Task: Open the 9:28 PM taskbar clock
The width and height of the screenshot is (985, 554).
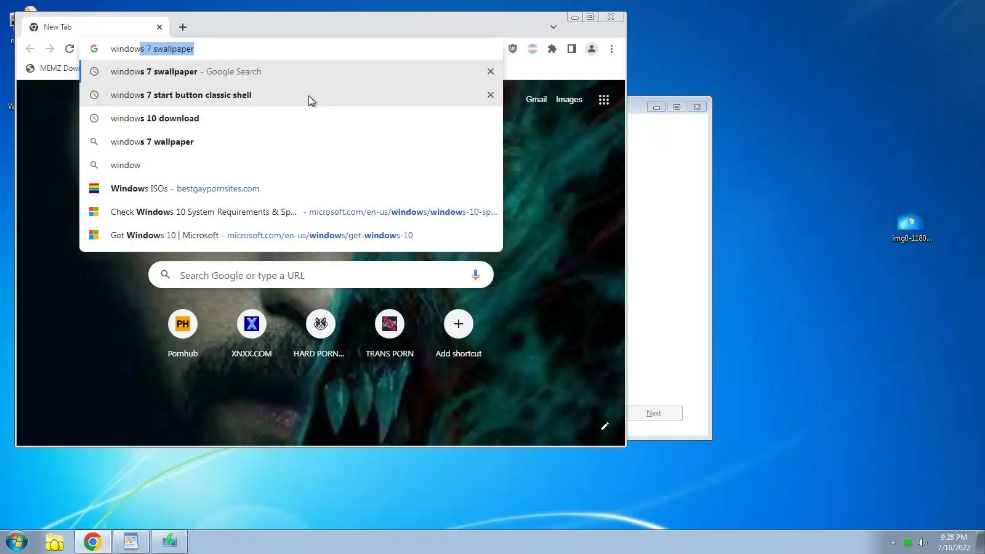Action: coord(954,542)
